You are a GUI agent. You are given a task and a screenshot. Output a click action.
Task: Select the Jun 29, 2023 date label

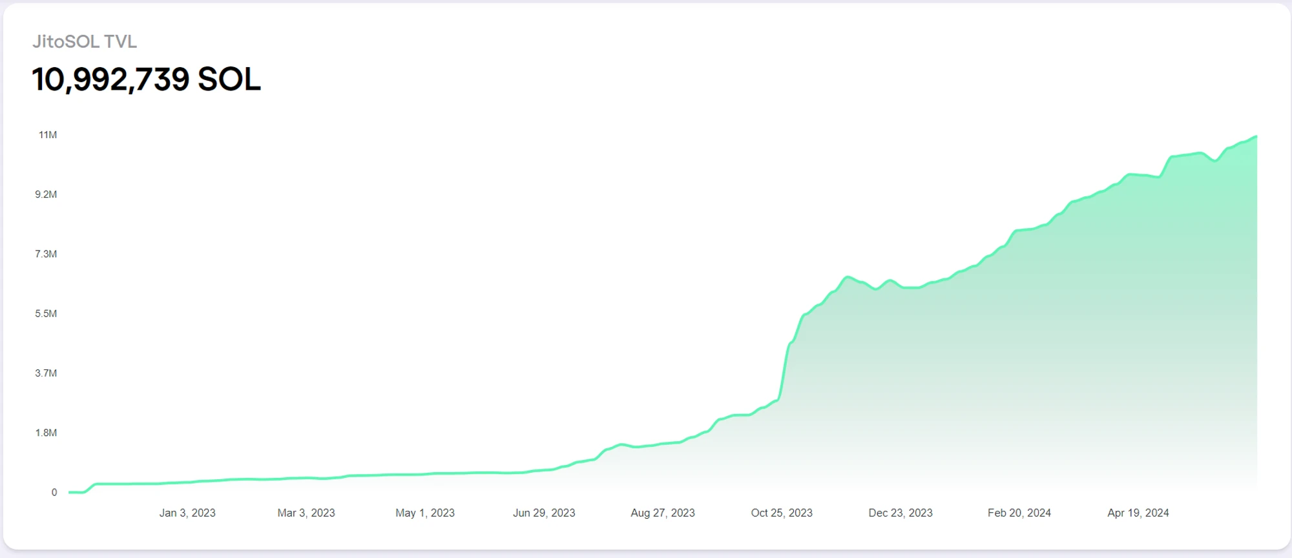pyautogui.click(x=544, y=513)
